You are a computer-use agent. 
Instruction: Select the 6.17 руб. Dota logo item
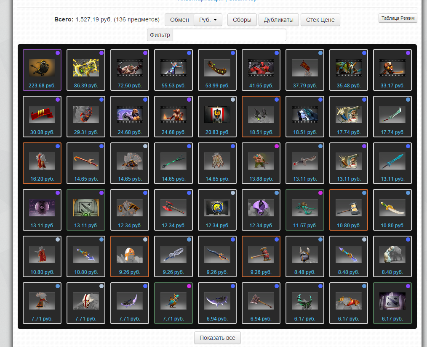(392, 303)
